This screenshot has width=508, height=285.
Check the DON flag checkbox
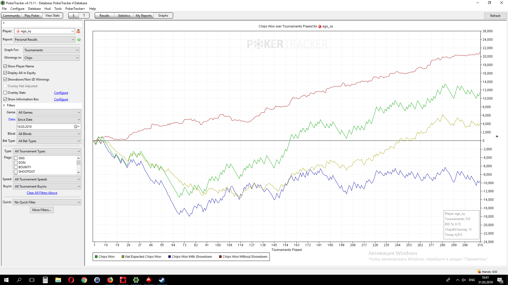[x=16, y=163]
